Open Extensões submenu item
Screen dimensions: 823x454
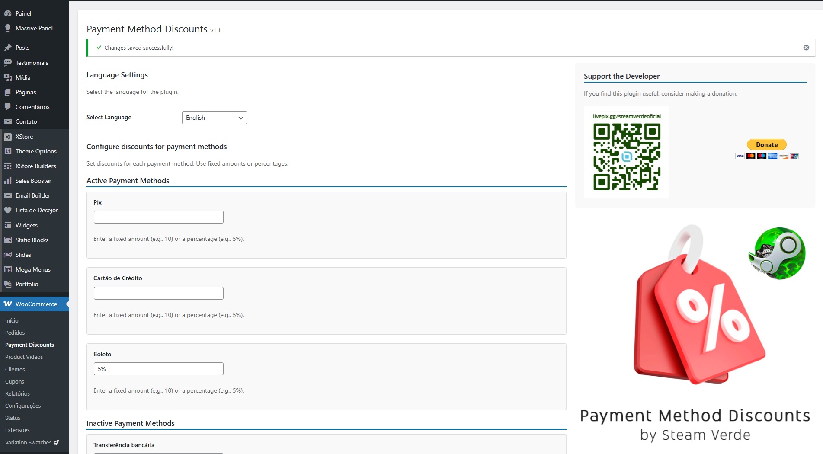(x=17, y=430)
